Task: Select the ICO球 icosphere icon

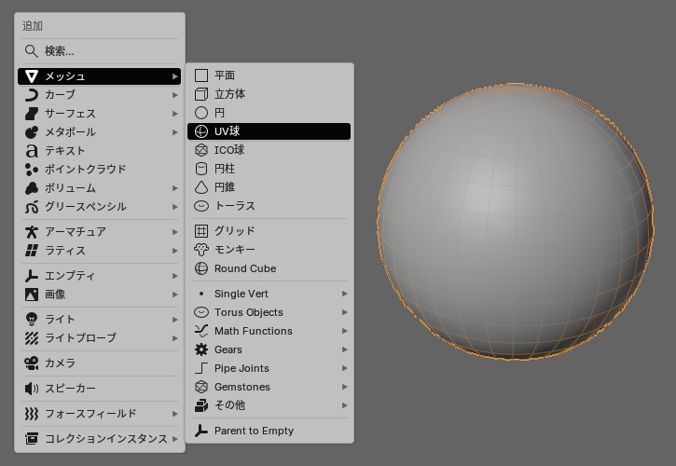Action: click(200, 150)
